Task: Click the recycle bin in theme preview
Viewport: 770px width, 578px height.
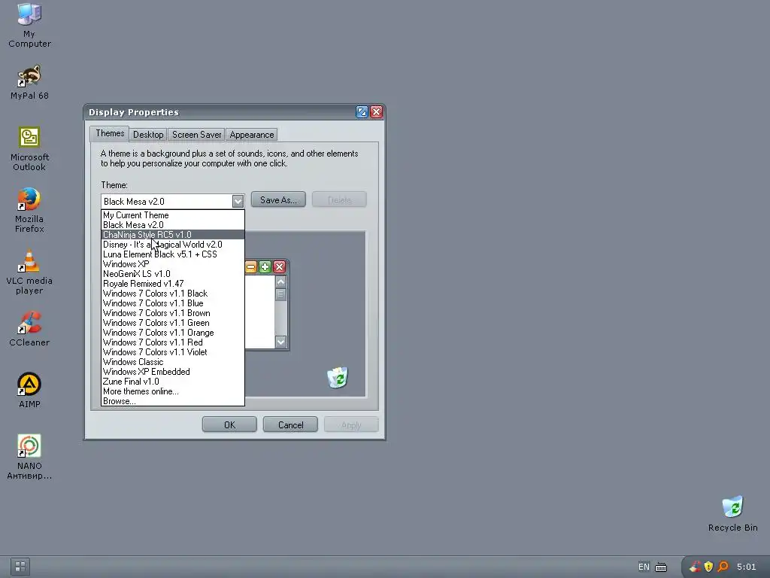Action: point(338,378)
